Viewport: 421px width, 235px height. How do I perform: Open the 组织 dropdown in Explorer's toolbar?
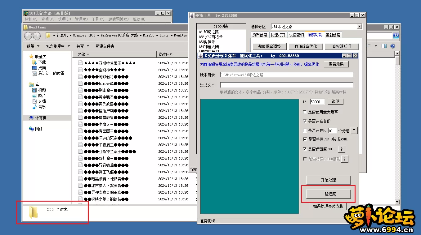33,46
